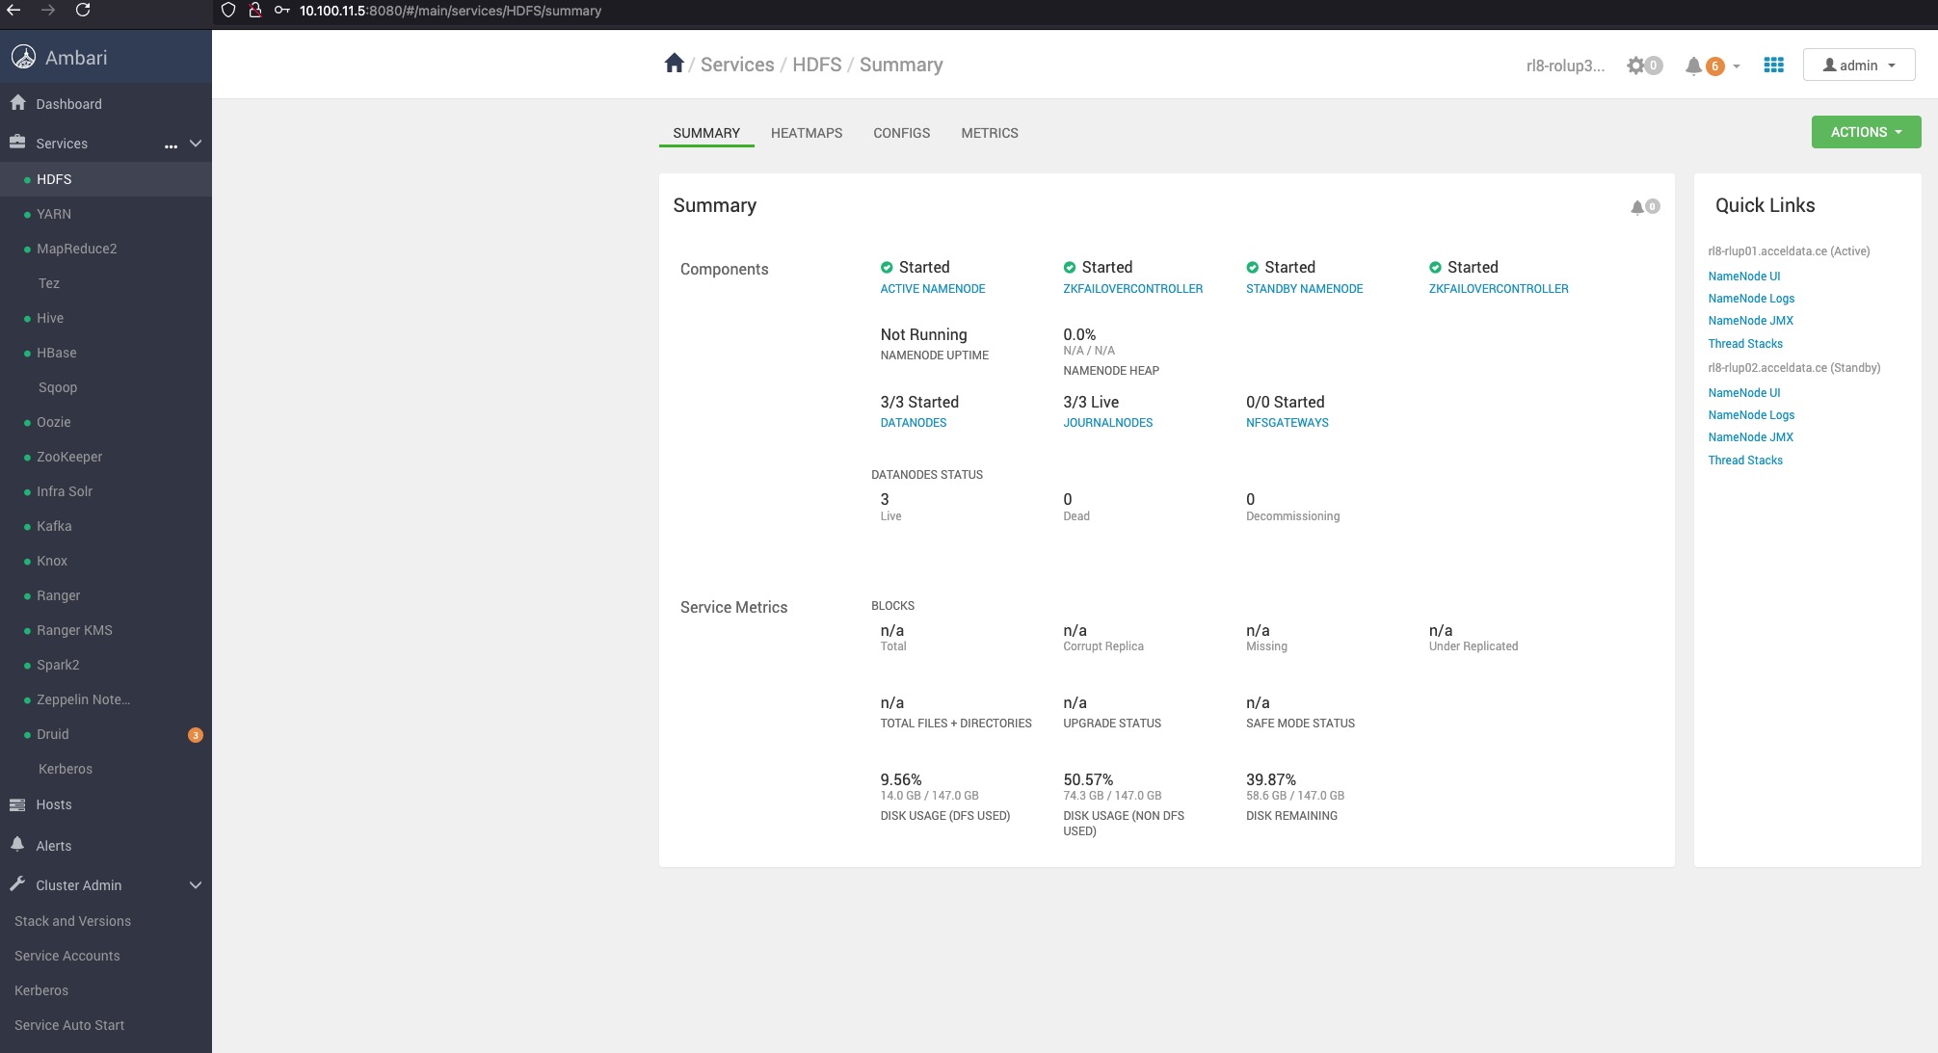Click the browser address bar URL

click(450, 11)
